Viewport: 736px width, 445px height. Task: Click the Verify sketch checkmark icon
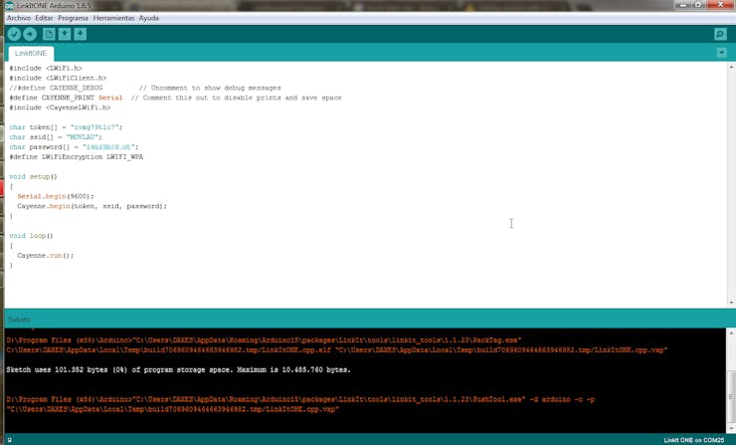(x=14, y=34)
